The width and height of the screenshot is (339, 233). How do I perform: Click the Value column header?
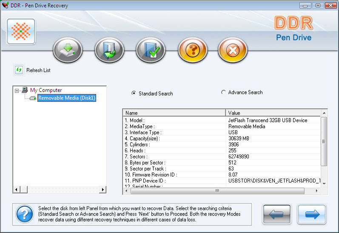pos(273,113)
